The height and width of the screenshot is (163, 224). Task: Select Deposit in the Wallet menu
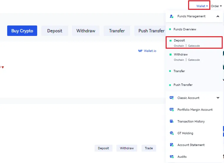pos(179,41)
